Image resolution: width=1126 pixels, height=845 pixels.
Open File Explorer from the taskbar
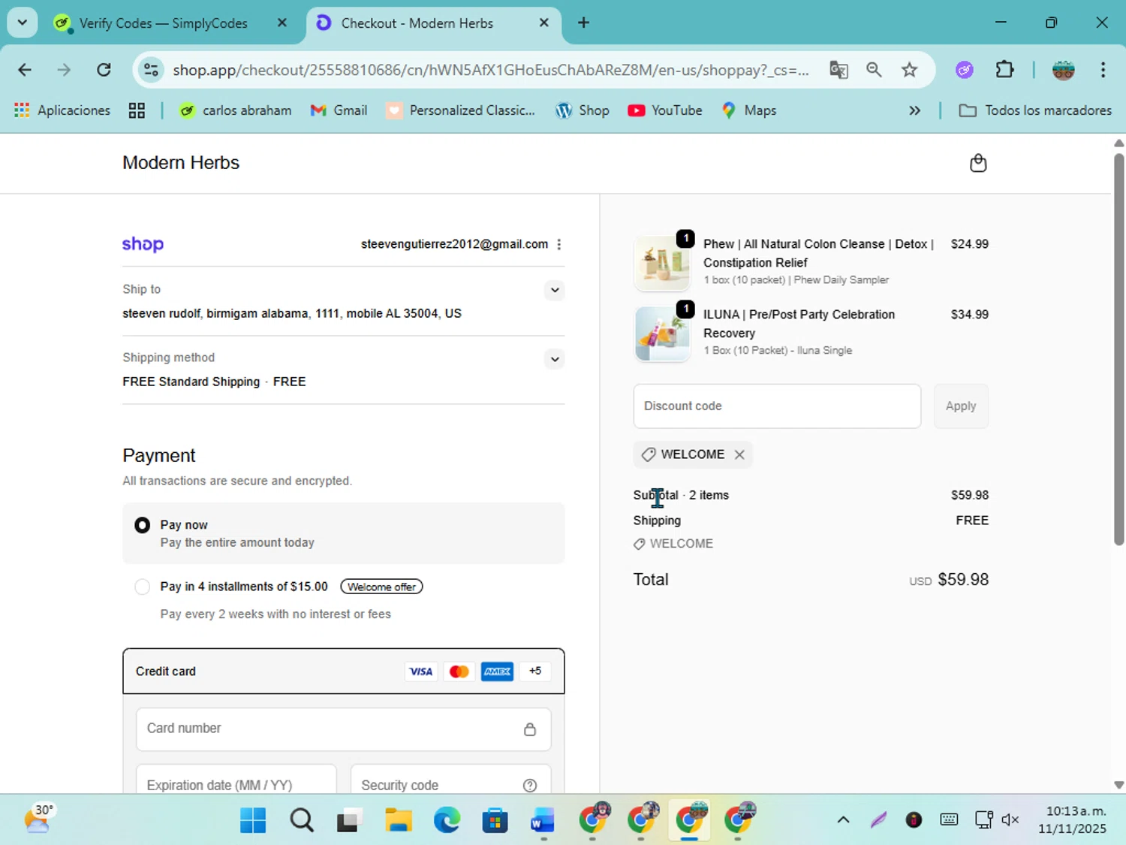(398, 820)
